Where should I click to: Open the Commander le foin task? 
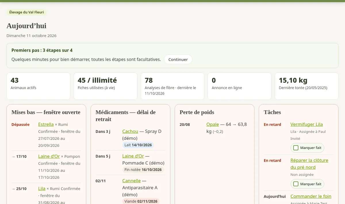tap(311, 196)
